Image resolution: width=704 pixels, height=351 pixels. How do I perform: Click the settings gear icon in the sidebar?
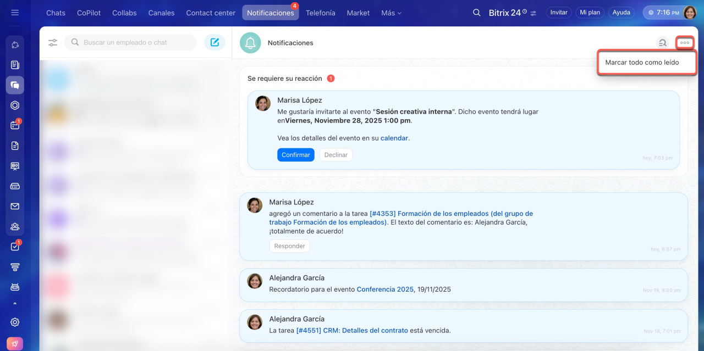[15, 322]
